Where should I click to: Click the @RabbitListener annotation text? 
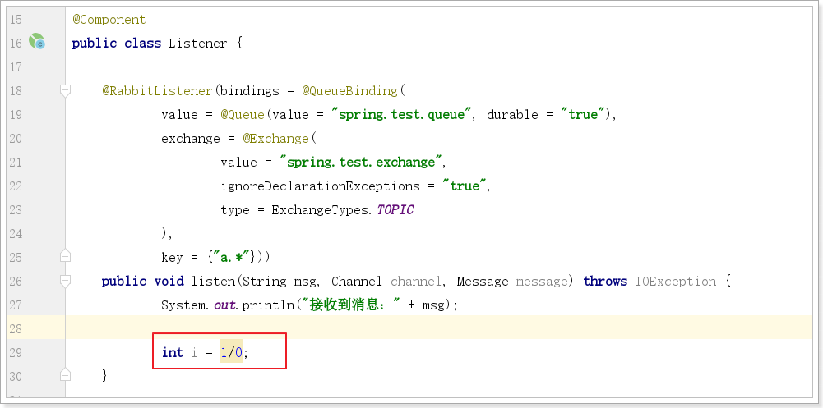click(157, 90)
